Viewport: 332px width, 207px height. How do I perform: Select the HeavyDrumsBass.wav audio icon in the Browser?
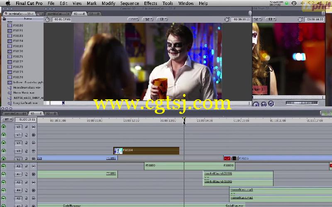pyautogui.click(x=10, y=87)
